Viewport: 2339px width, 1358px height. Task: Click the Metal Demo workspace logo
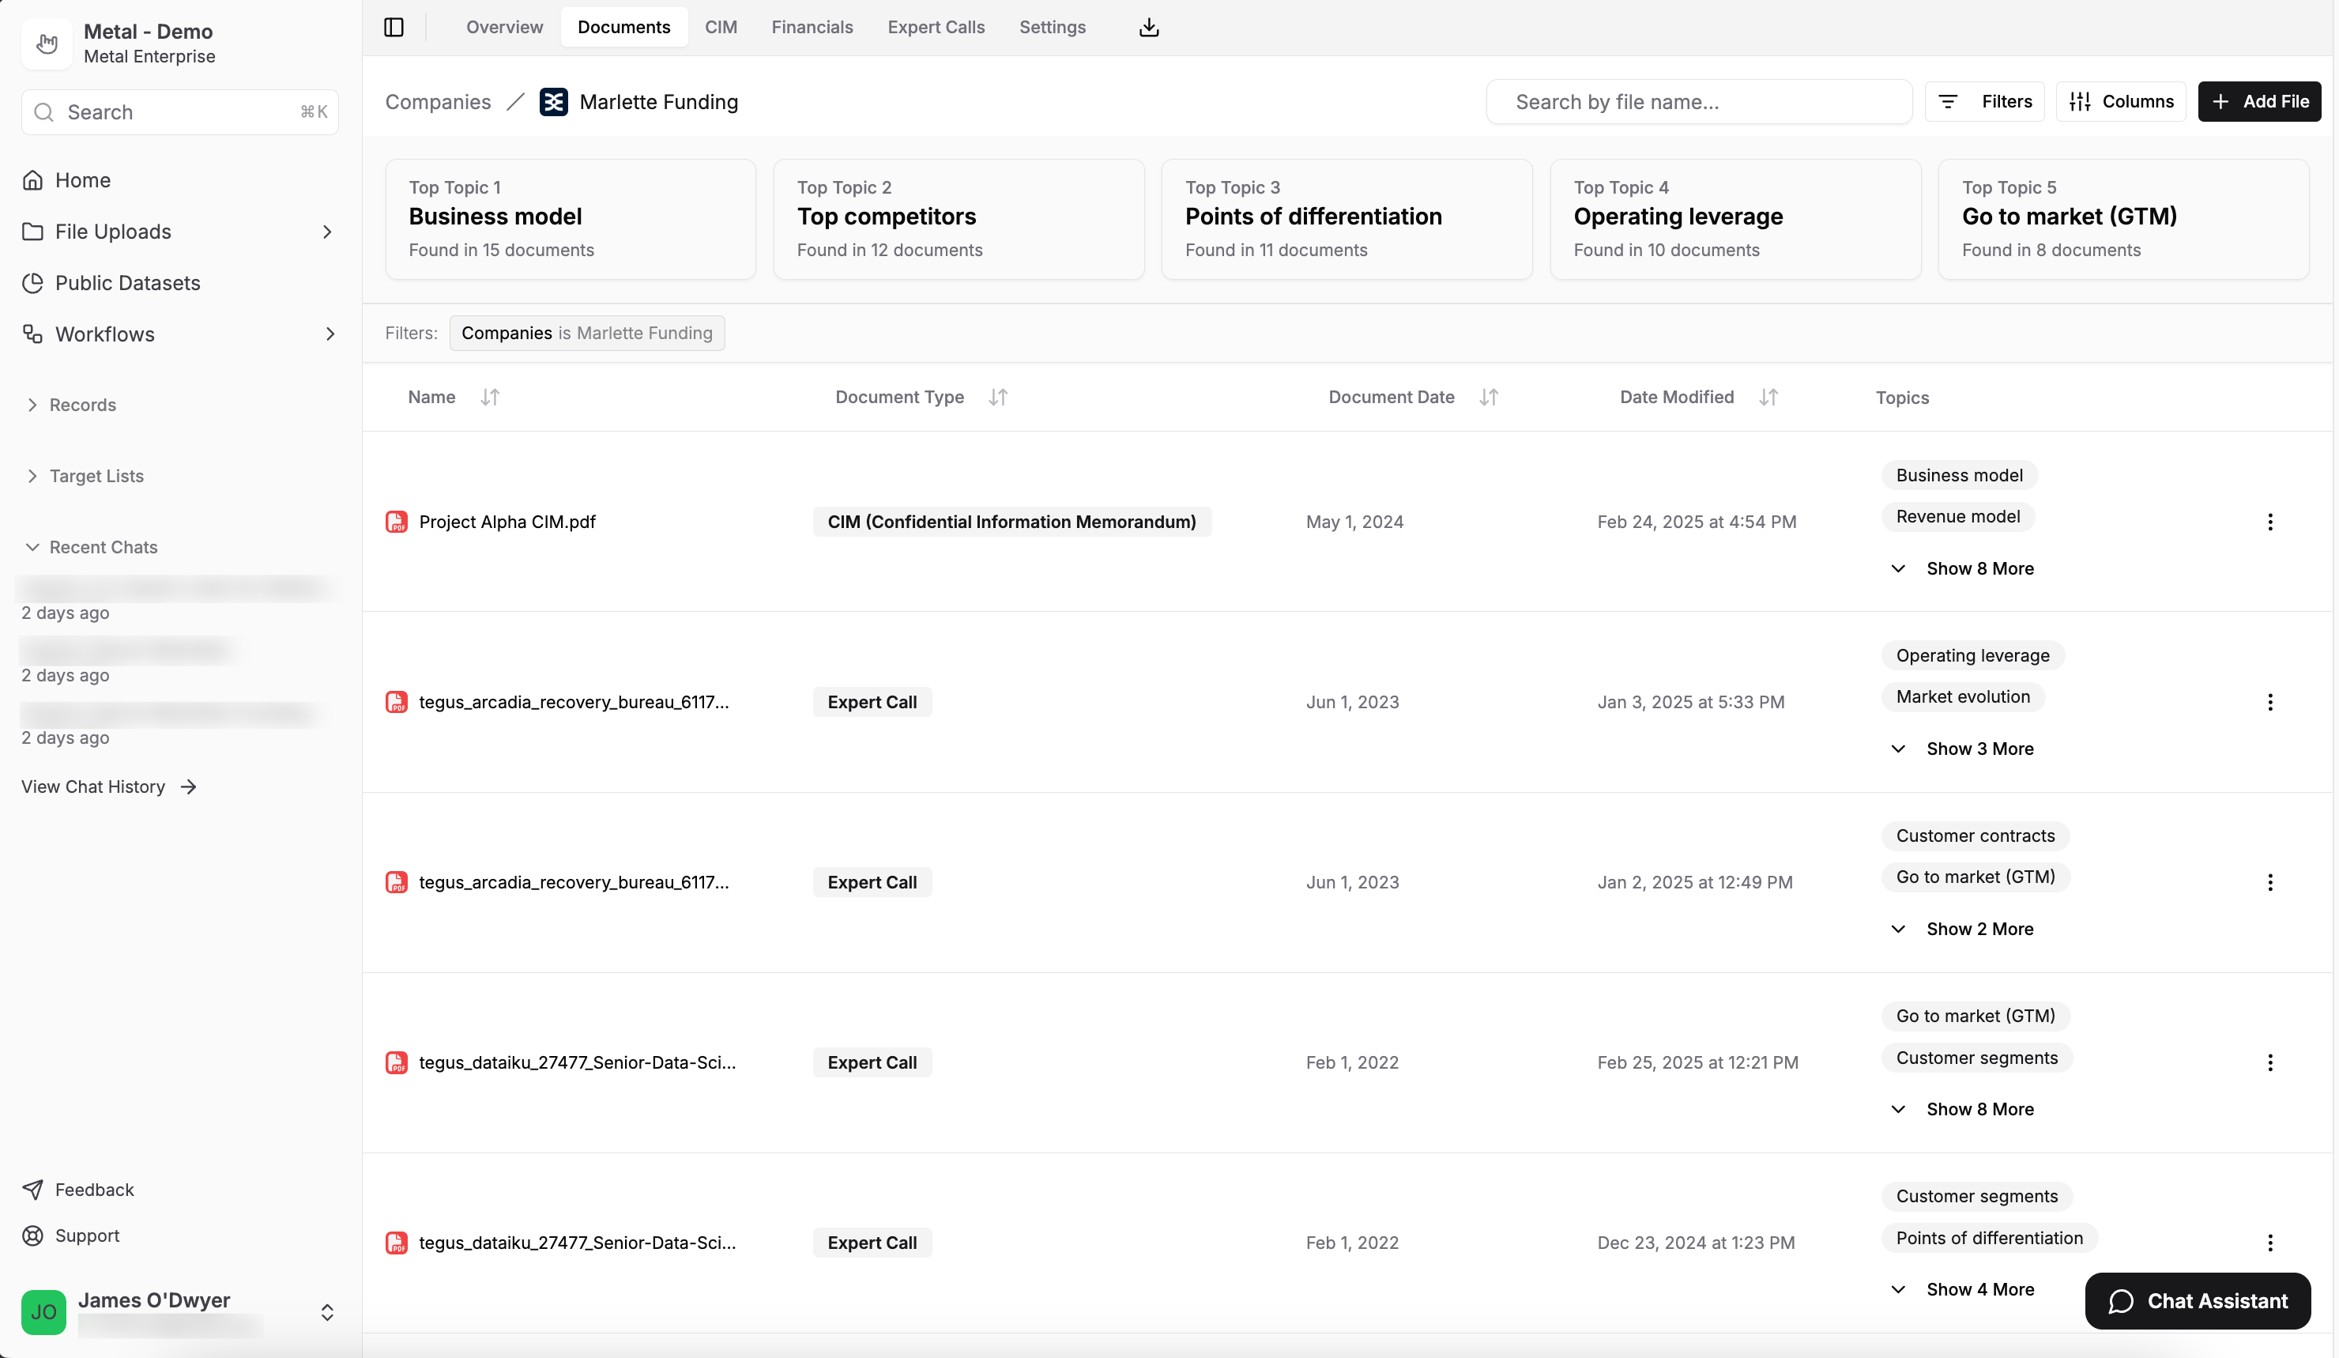[x=47, y=43]
